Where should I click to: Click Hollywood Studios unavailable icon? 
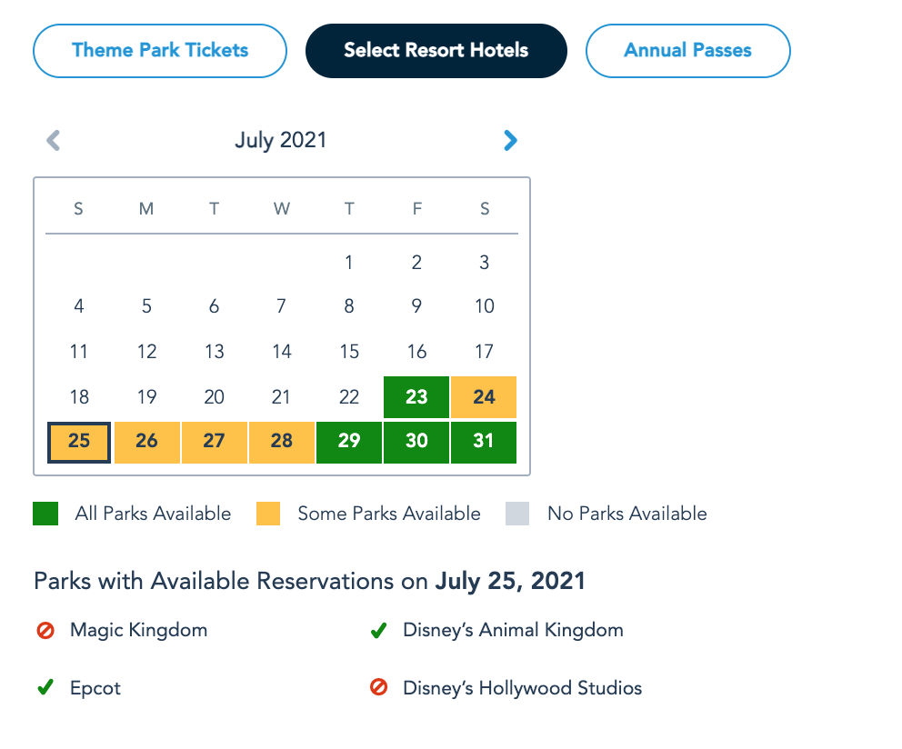click(378, 688)
